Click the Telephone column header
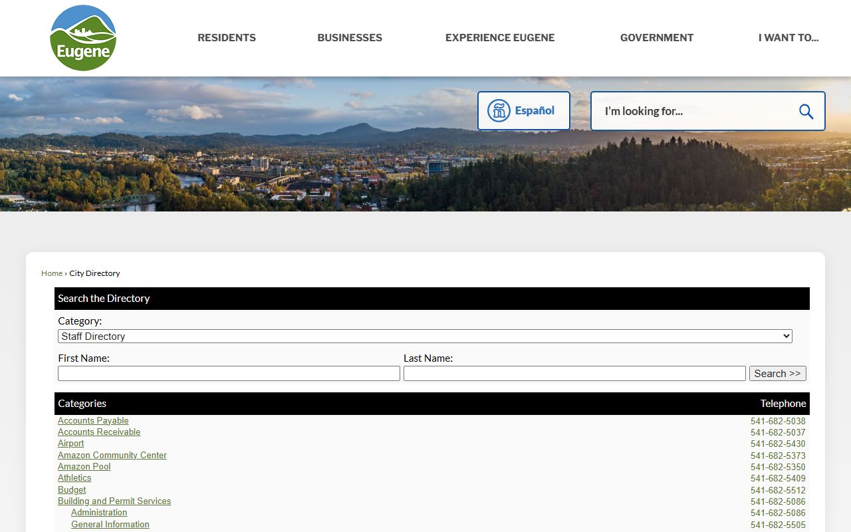The height and width of the screenshot is (532, 851). (x=783, y=404)
